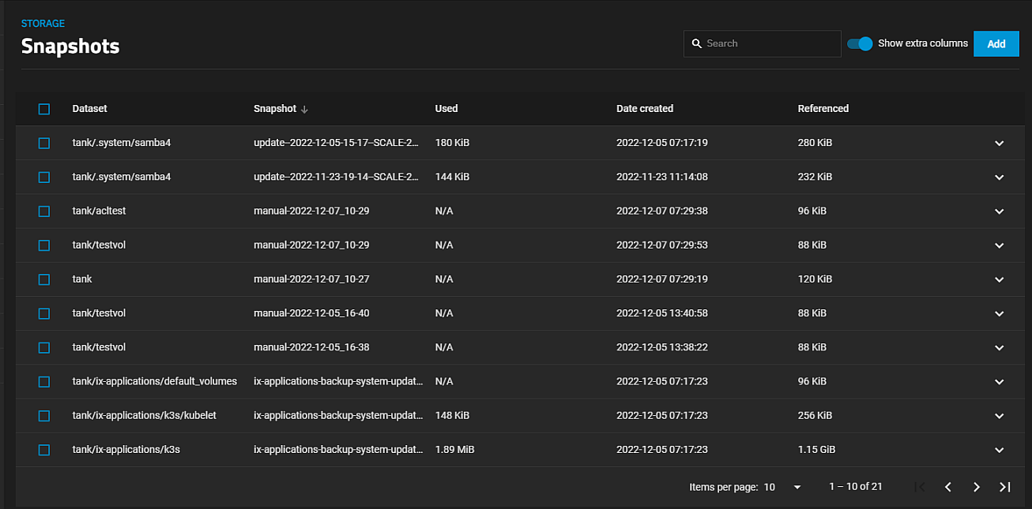Check the tank/acltest snapshot row checkbox
The width and height of the screenshot is (1032, 509).
(44, 211)
